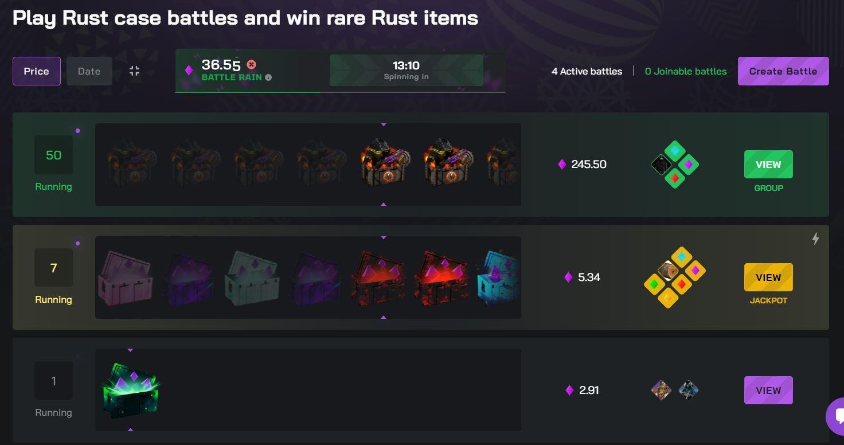This screenshot has width=844, height=445.
Task: Filter by 0 Joinable battles
Action: point(685,71)
